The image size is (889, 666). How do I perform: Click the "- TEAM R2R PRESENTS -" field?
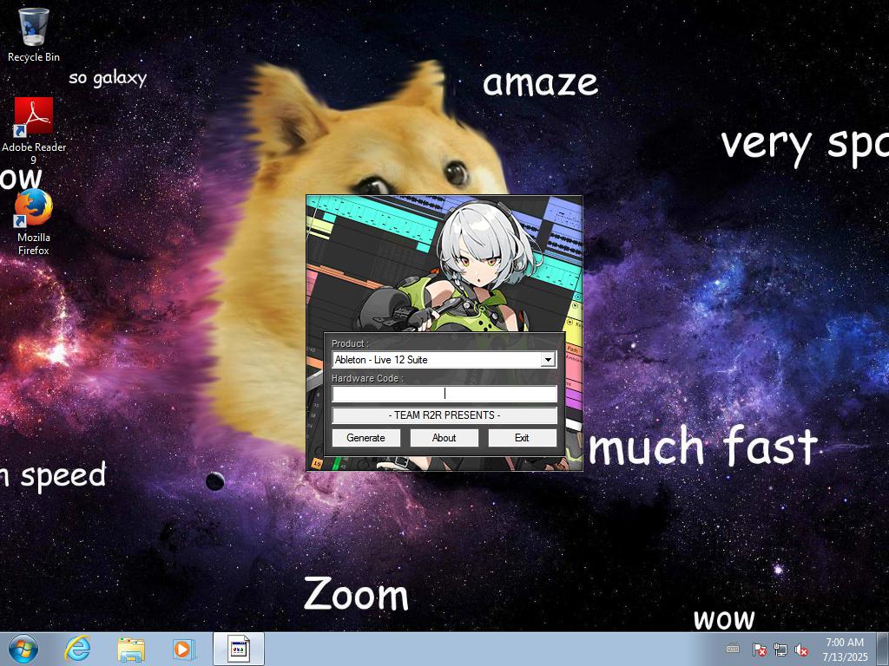444,415
